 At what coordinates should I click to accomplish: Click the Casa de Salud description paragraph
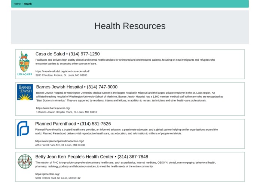click(125, 62)
